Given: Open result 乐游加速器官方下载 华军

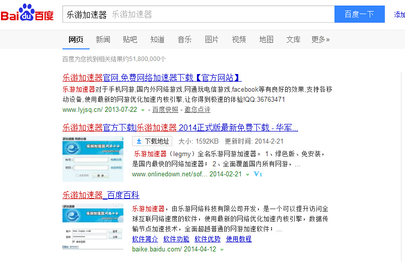Looking at the screenshot, I should (180, 127).
